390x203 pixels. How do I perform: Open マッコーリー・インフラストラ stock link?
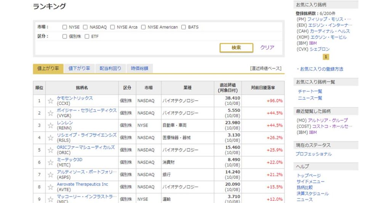[86, 197]
